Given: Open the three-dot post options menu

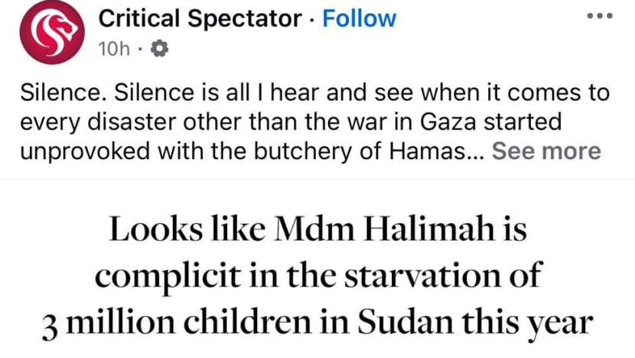Looking at the screenshot, I should [x=600, y=16].
